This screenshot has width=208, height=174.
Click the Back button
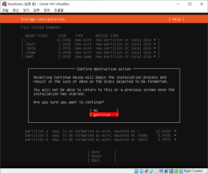point(102,160)
